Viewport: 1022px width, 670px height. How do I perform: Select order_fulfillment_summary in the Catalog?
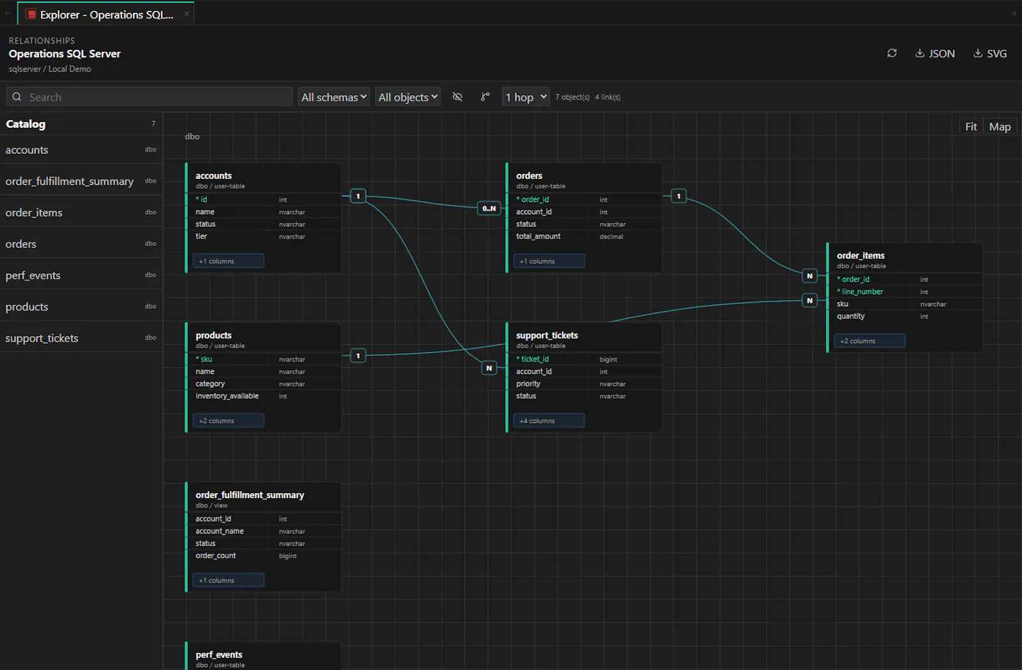point(81,181)
